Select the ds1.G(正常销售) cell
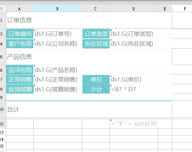 [58, 80]
